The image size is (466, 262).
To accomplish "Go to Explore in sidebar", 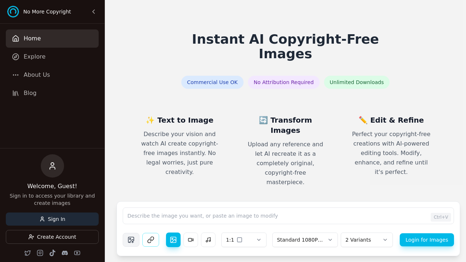I will tap(35, 57).
